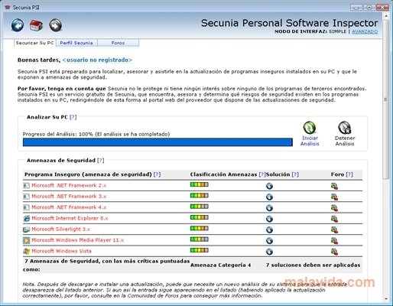This screenshot has width=393, height=306.
Task: Open forum icon for Silverlight 3.x
Action: [334, 230]
